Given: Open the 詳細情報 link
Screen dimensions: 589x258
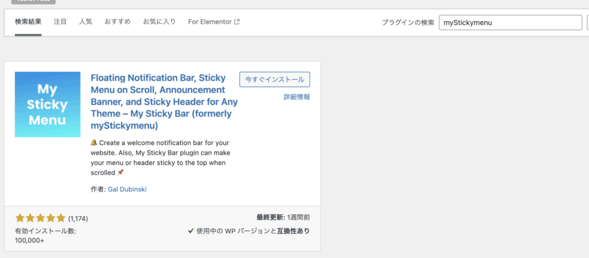Looking at the screenshot, I should (x=297, y=97).
